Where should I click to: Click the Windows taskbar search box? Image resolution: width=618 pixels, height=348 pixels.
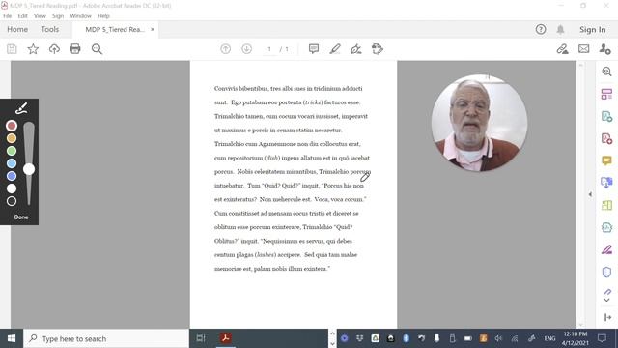click(x=106, y=338)
